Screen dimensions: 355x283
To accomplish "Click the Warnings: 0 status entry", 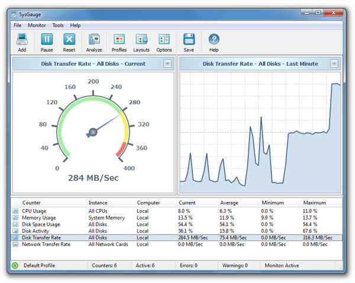I will click(x=235, y=266).
